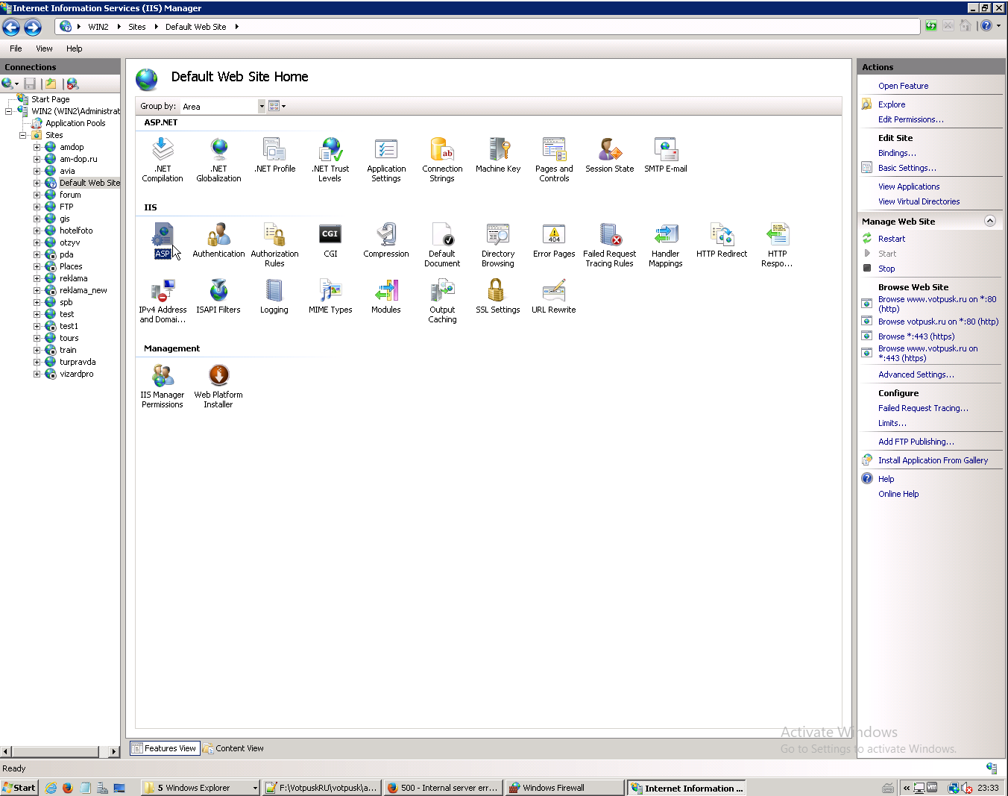1008x796 pixels.
Task: Open Authentication feature
Action: tap(218, 239)
